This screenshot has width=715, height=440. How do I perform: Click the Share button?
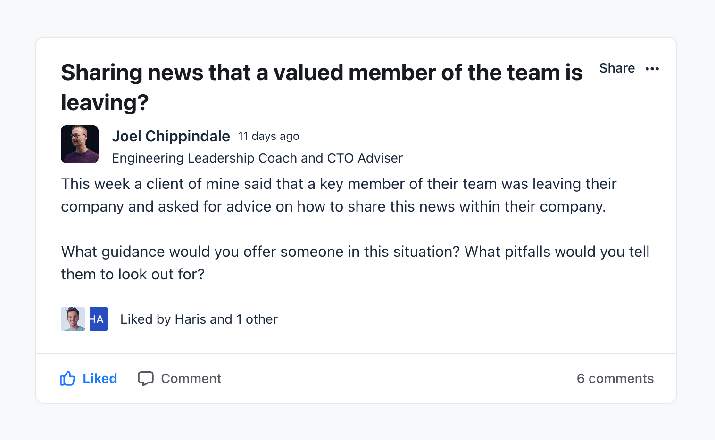pyautogui.click(x=617, y=68)
